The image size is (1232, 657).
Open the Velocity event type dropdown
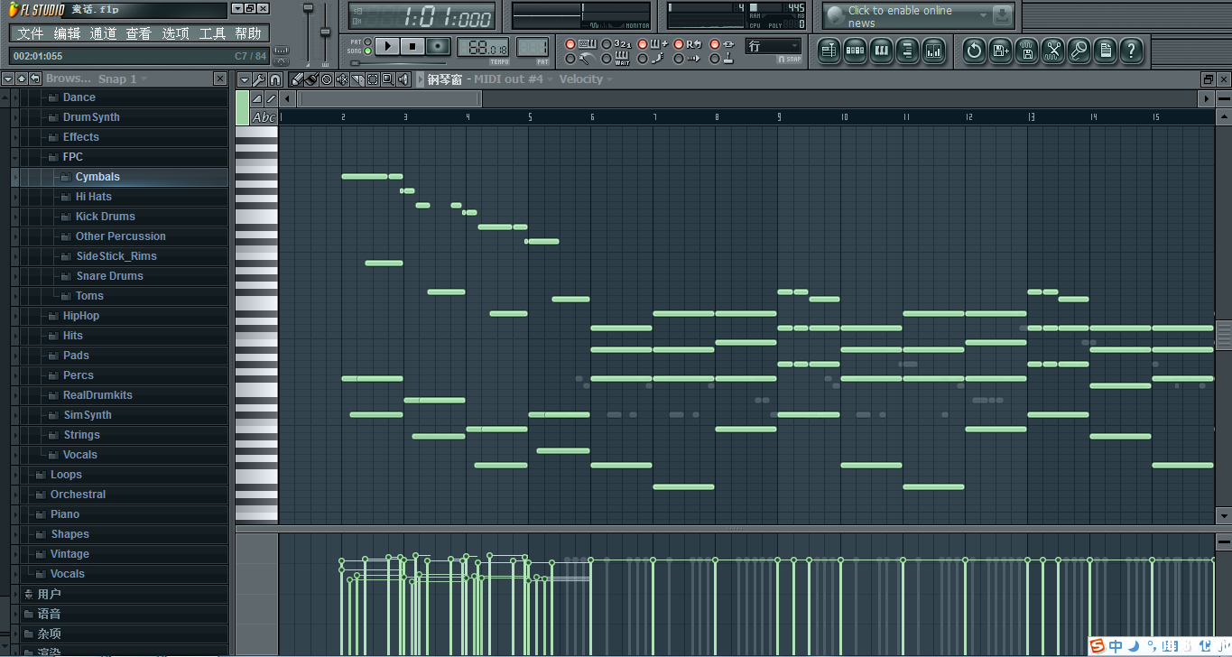(x=586, y=79)
